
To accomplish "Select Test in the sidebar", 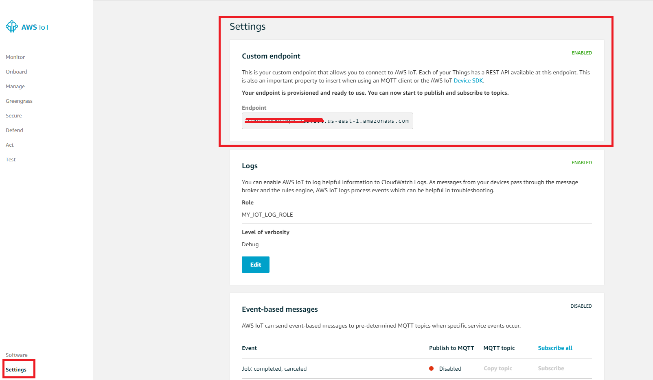I will [11, 160].
